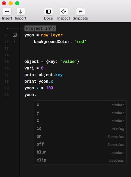Screen dimensions: 131x177
Task: Click .key on the print object line
Action: (x=58, y=75)
